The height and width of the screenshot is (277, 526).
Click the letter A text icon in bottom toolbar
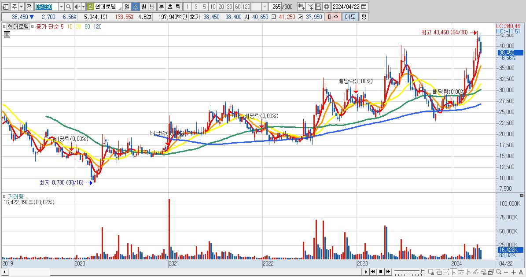tap(521, 272)
